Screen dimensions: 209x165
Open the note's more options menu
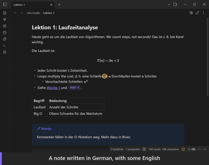point(203,13)
